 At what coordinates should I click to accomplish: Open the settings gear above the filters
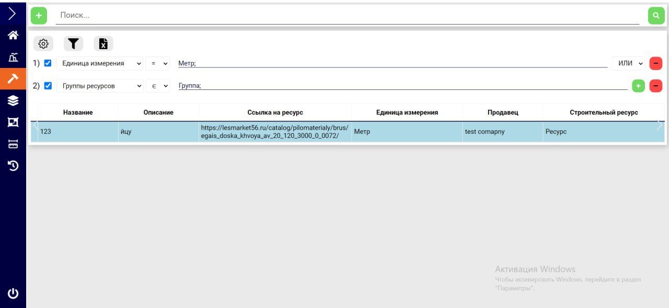(x=43, y=43)
